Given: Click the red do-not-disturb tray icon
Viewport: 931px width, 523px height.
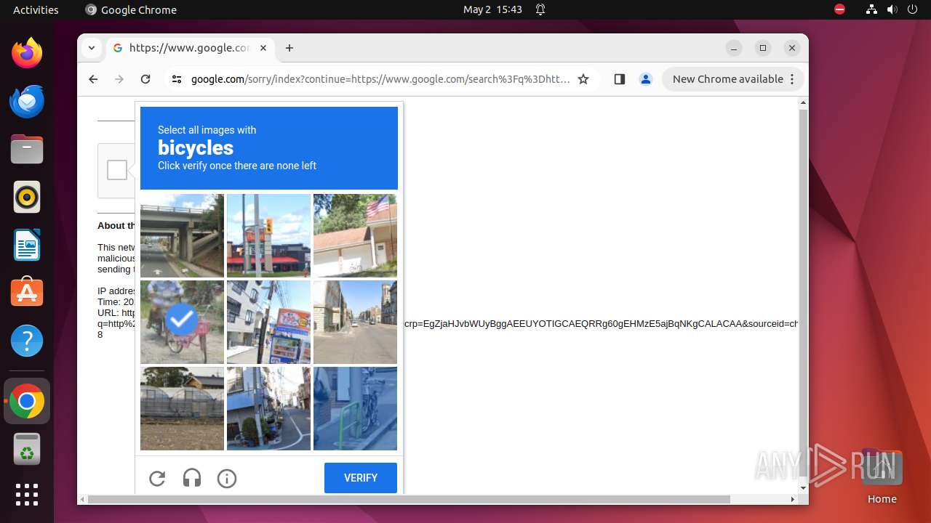Looking at the screenshot, I should click(x=840, y=9).
